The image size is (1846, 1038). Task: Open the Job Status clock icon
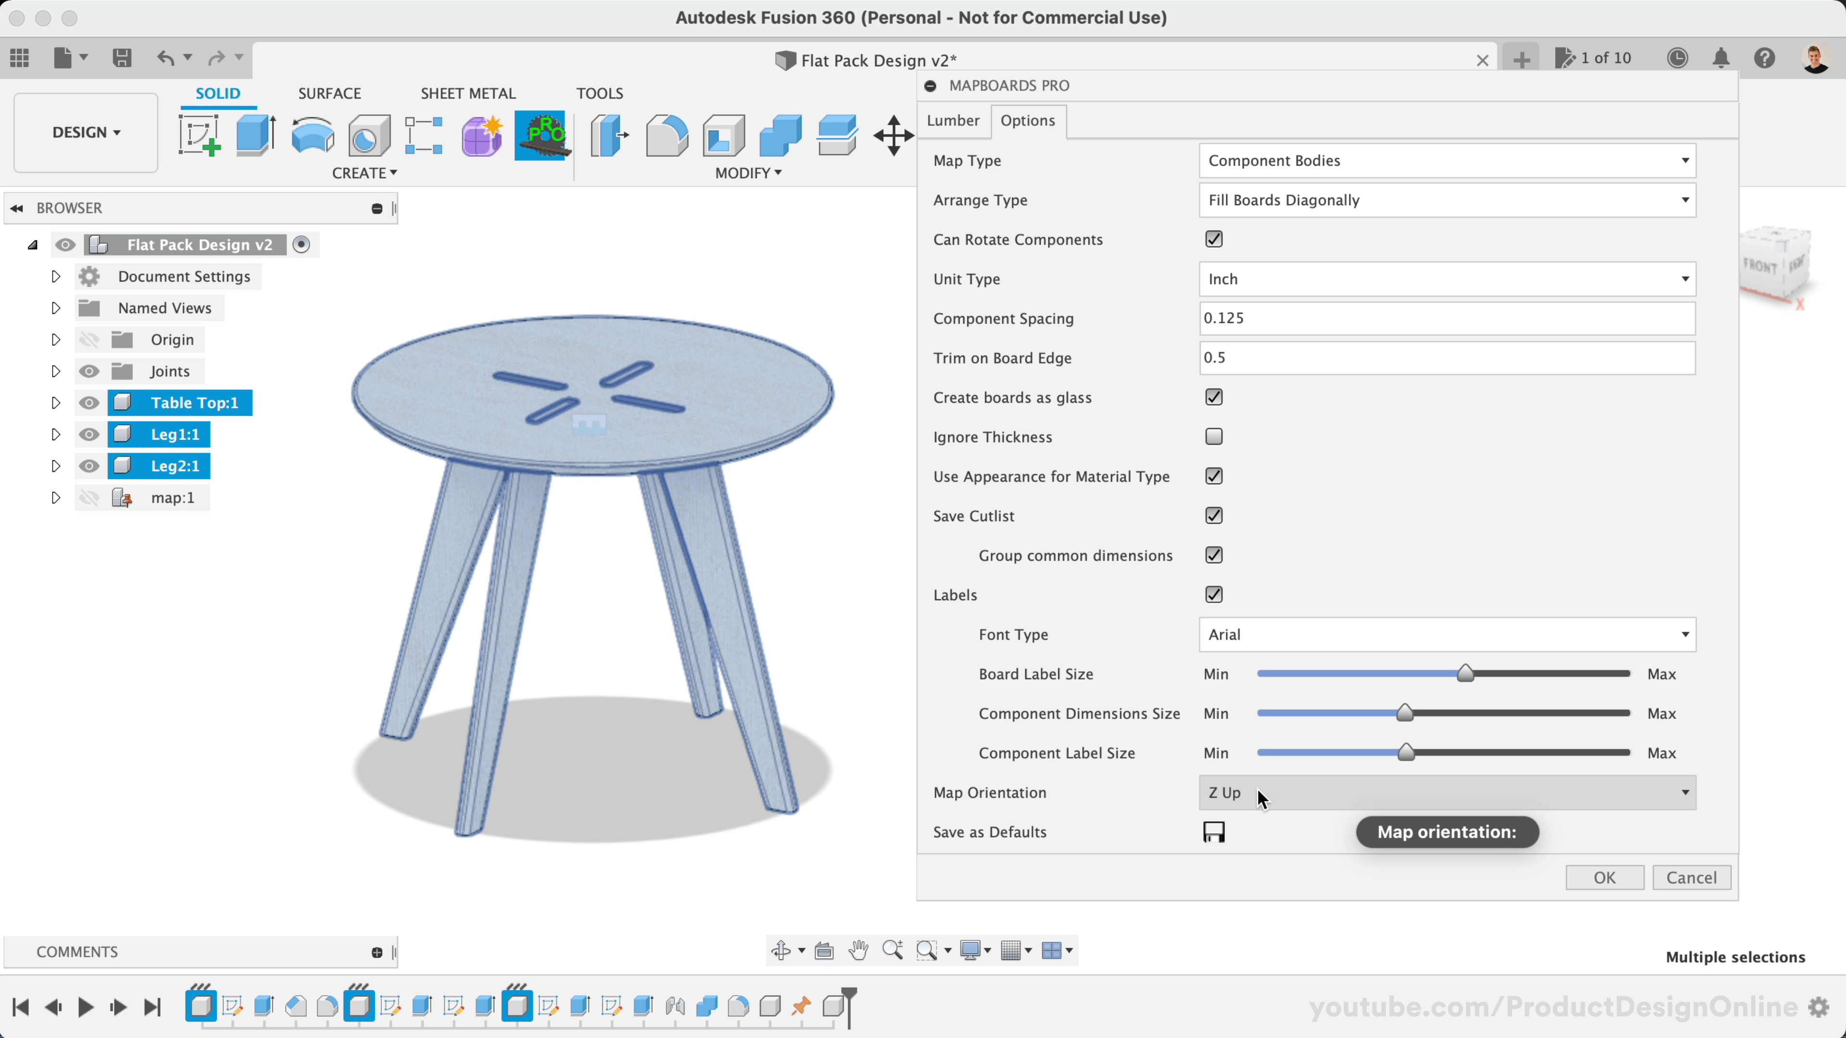(1678, 58)
